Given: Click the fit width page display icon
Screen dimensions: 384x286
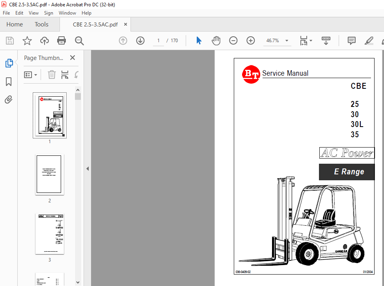Looking at the screenshot, I should tap(304, 41).
